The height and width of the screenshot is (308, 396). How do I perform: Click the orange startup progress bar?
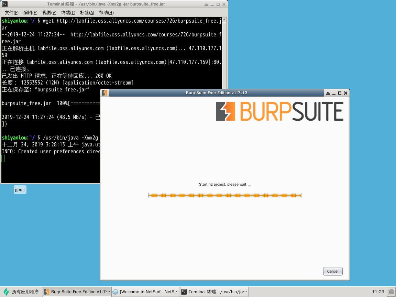click(224, 195)
